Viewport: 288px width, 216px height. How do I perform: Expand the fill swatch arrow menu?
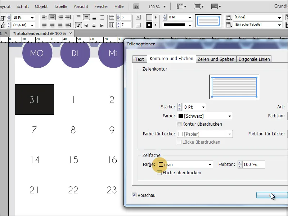[156, 17]
